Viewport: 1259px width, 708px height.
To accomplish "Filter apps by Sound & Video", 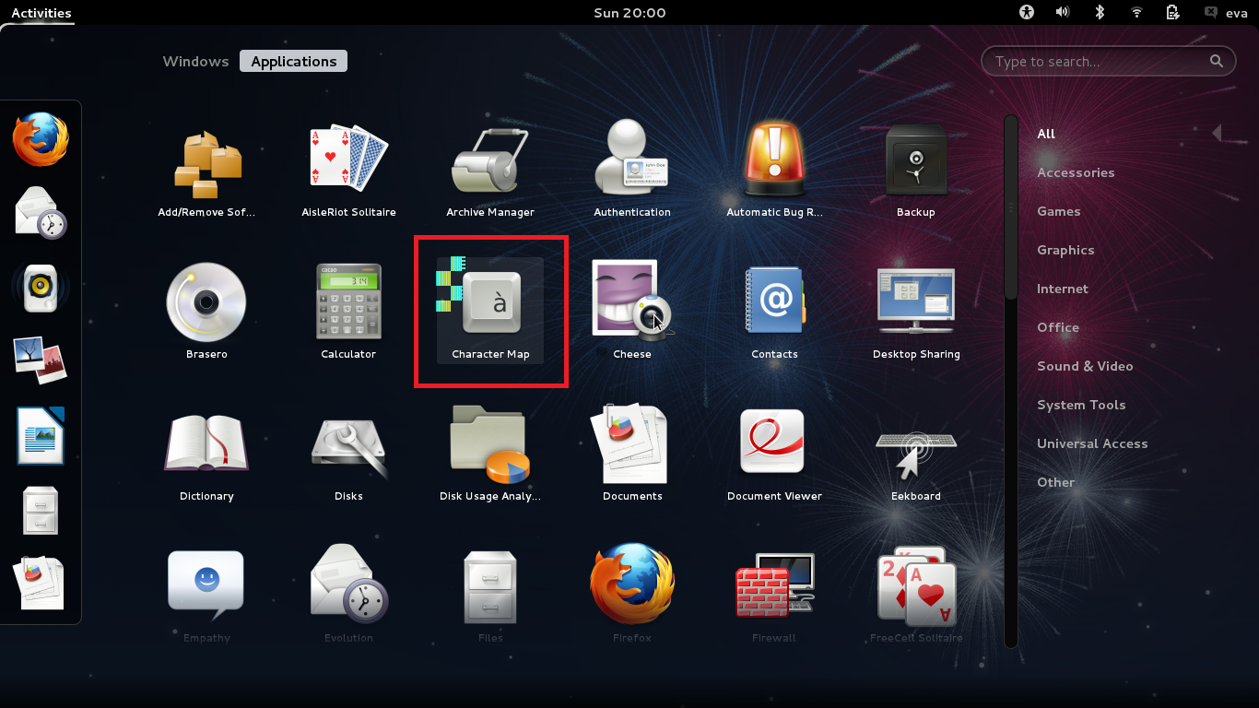I will click(x=1084, y=366).
